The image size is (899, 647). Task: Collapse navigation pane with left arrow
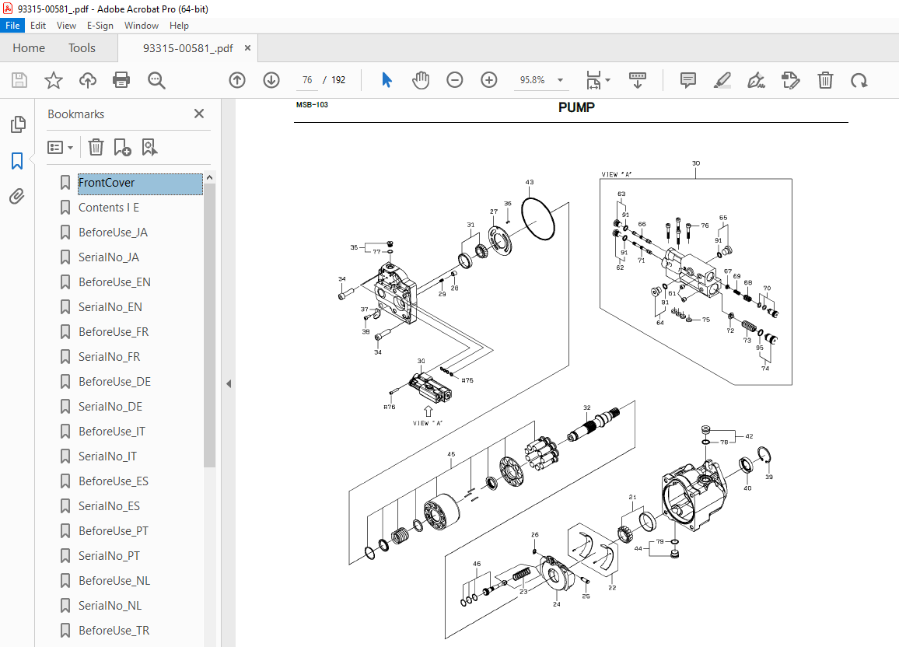pos(228,383)
